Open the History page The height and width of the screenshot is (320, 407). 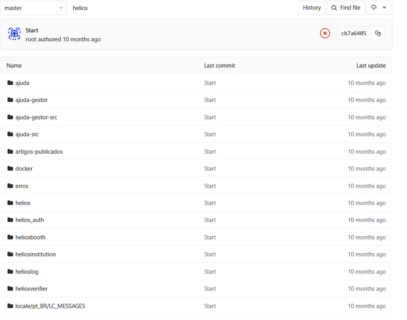(x=312, y=8)
